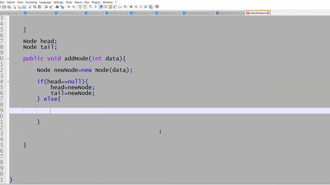Click the Save file toolbar icon
This screenshot has width=330, height=185.
point(4,7)
